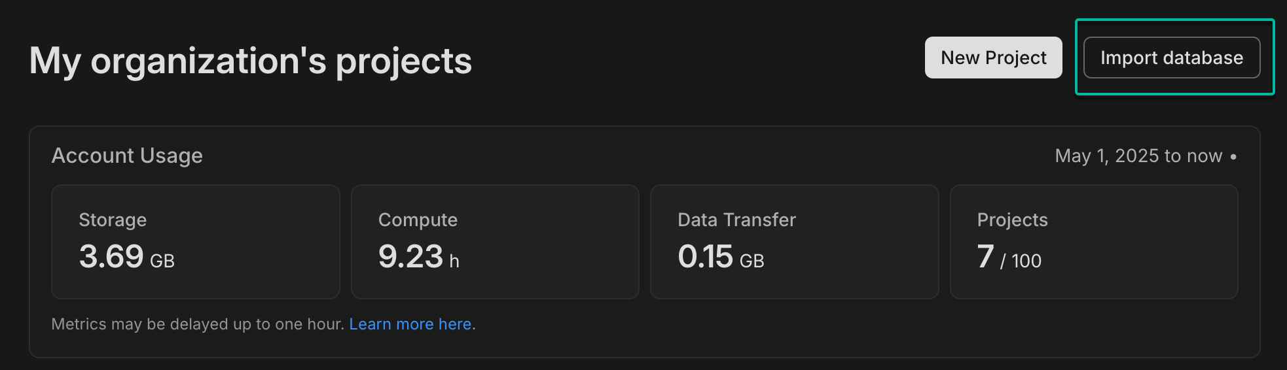Viewport: 1287px width, 370px height.
Task: Select the 0.15 GB data transfer value
Action: [706, 256]
